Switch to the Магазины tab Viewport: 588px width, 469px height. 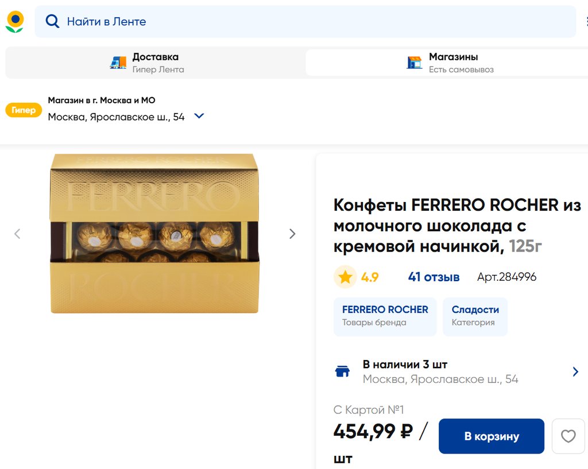[452, 63]
